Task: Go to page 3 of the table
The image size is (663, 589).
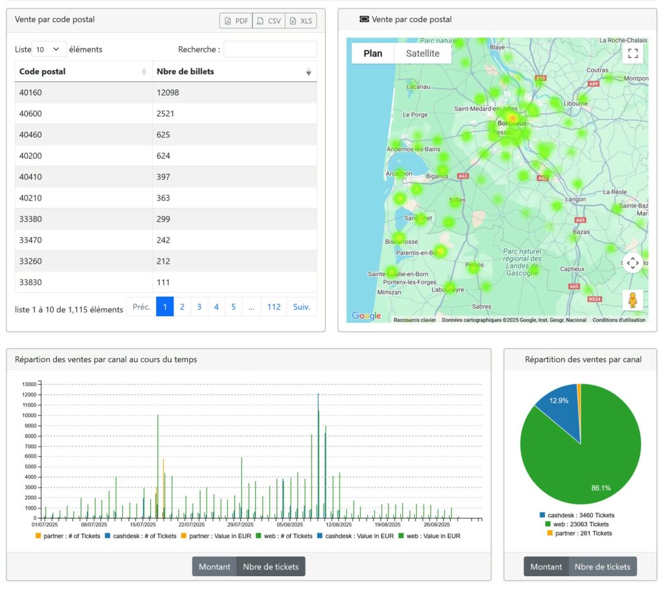Action: click(199, 307)
